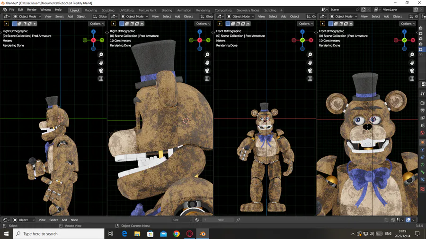This screenshot has width=426, height=239.
Task: Click red X axis gizmo in rightmost viewport
Action: [413, 40]
